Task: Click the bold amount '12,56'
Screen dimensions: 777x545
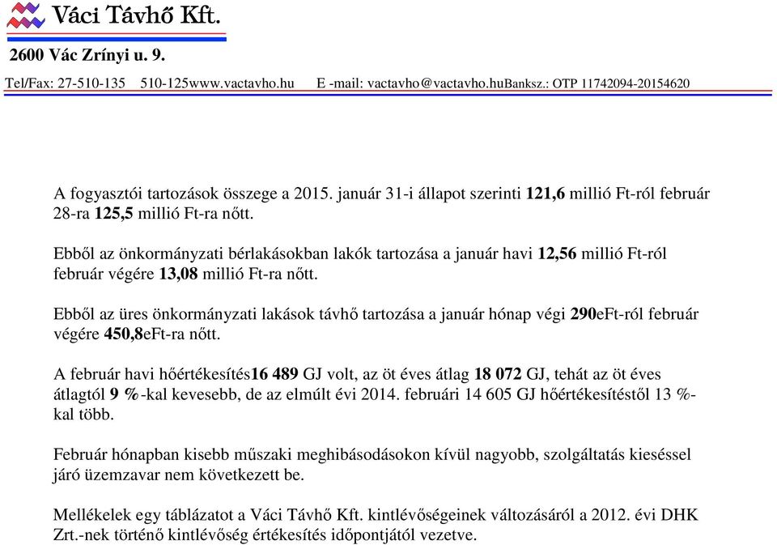Action: coord(557,254)
